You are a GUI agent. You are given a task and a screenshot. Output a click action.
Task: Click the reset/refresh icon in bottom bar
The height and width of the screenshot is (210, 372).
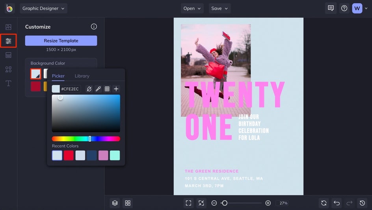[x=324, y=203]
